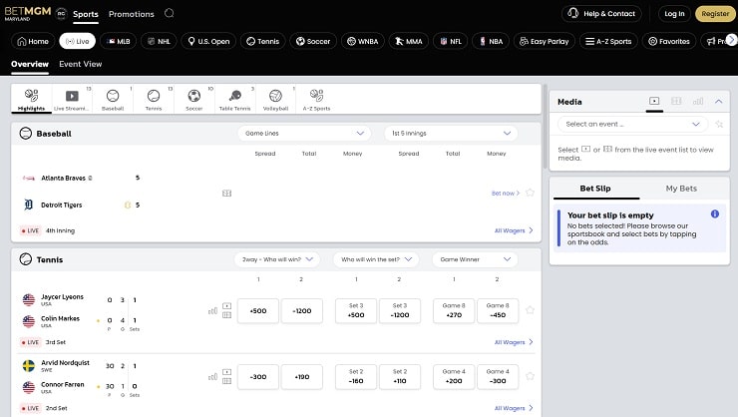Viewport: 738px width, 417px height.
Task: Open U.S. Open in sports navigation
Action: [208, 42]
